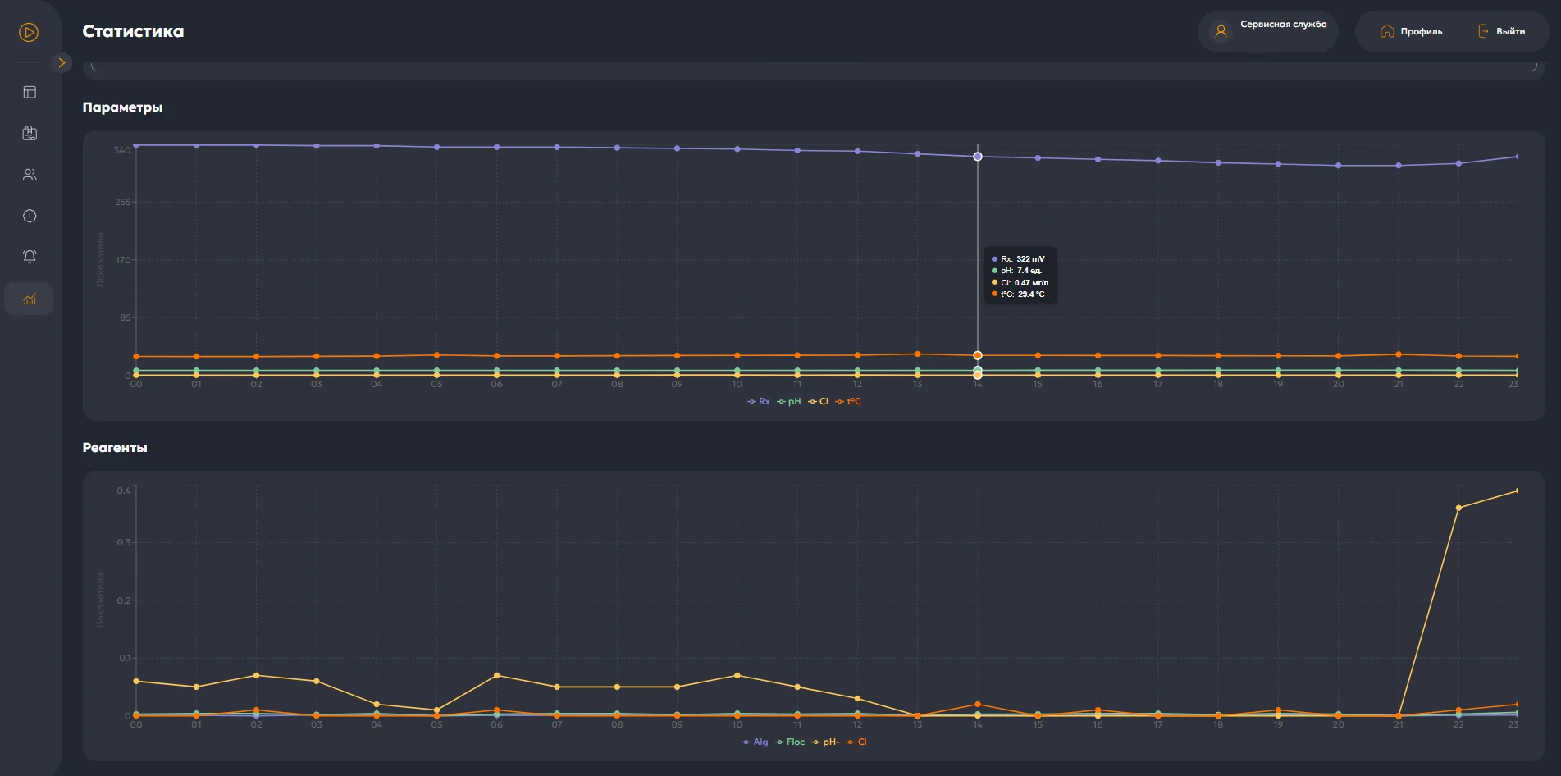The image size is (1561, 776).
Task: Open the pool icon in sidebar
Action: point(30,134)
